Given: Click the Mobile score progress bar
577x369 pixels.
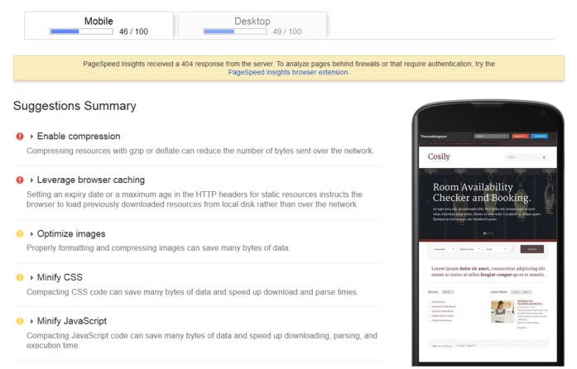Looking at the screenshot, I should (81, 31).
